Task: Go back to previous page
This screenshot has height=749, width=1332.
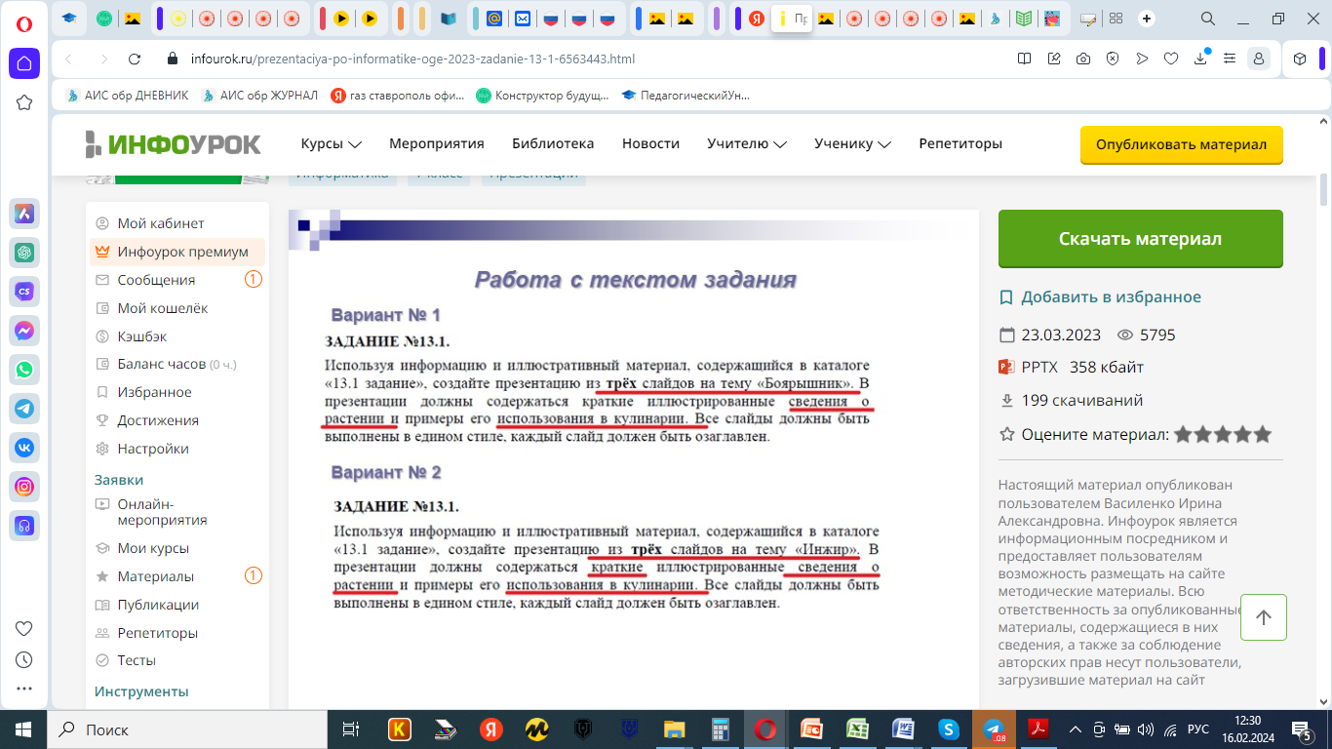Action: pyautogui.click(x=68, y=59)
